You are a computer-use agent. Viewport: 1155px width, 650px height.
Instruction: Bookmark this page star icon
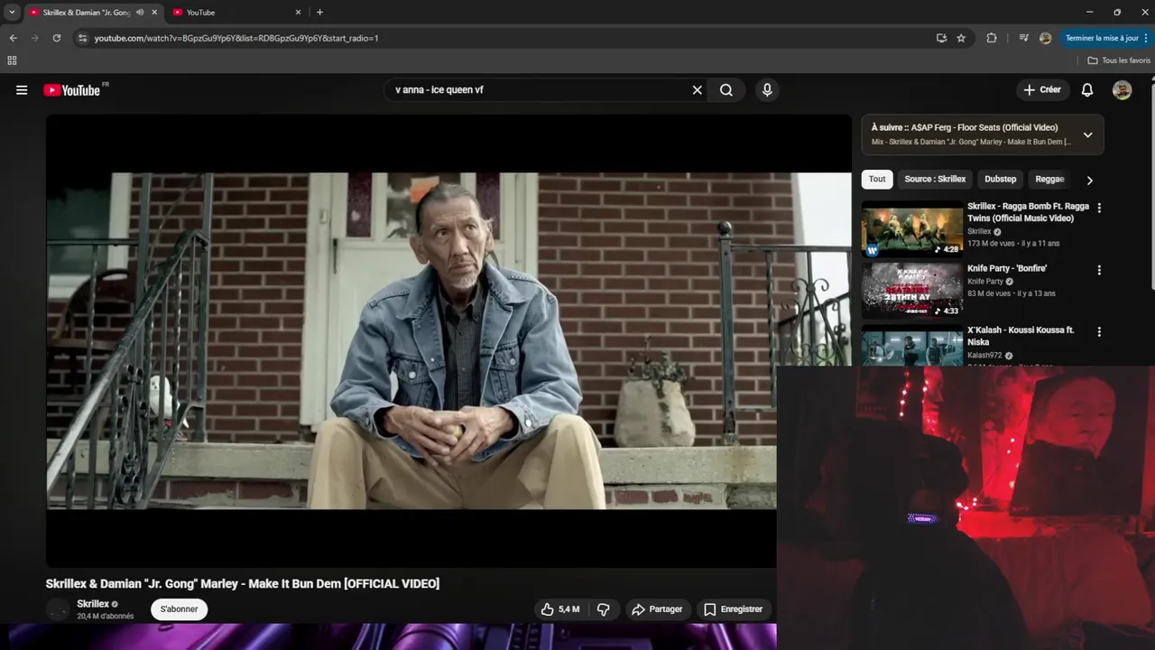click(x=961, y=38)
